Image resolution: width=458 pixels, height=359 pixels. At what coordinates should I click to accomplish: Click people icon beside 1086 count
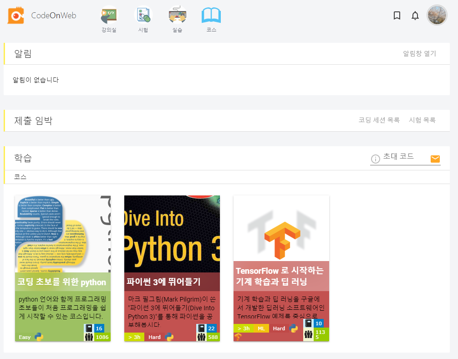click(x=89, y=337)
